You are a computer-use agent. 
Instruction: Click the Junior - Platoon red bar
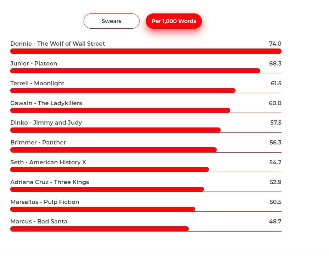tap(135, 71)
